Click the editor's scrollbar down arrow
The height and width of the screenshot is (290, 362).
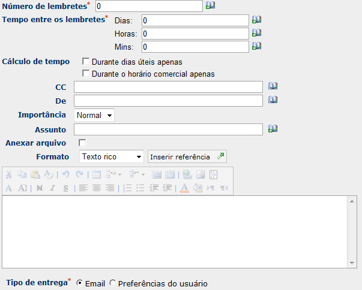(x=352, y=262)
